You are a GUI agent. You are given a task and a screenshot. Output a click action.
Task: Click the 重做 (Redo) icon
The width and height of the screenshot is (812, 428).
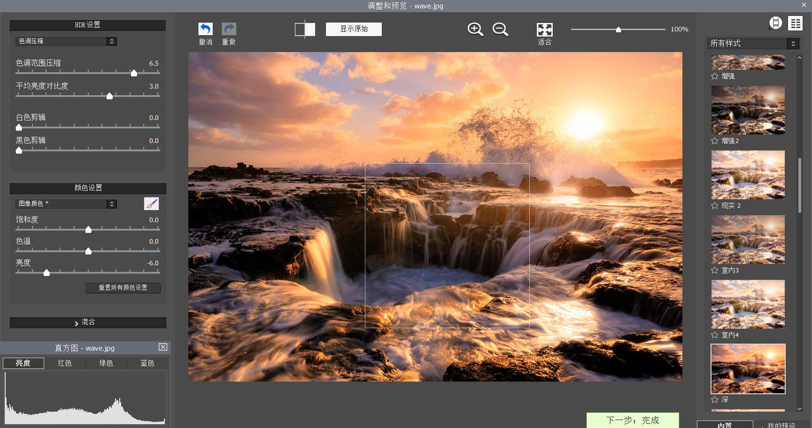pyautogui.click(x=229, y=28)
